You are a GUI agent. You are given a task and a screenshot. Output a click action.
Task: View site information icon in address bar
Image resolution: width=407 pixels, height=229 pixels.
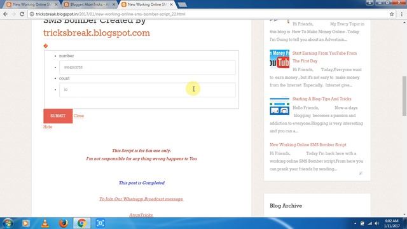coord(32,14)
